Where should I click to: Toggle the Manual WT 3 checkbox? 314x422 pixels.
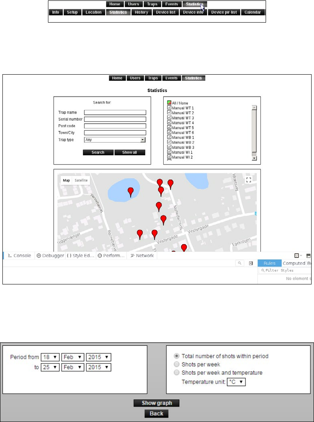tap(169, 118)
